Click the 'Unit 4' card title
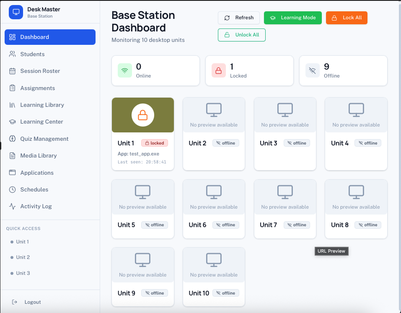 pos(340,143)
